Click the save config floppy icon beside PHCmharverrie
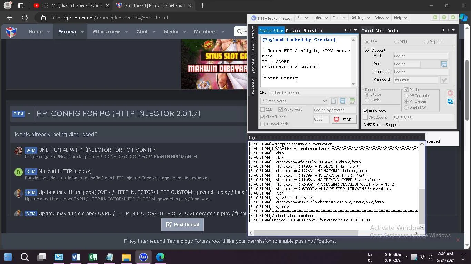This screenshot has width=471, height=264. [x=343, y=101]
